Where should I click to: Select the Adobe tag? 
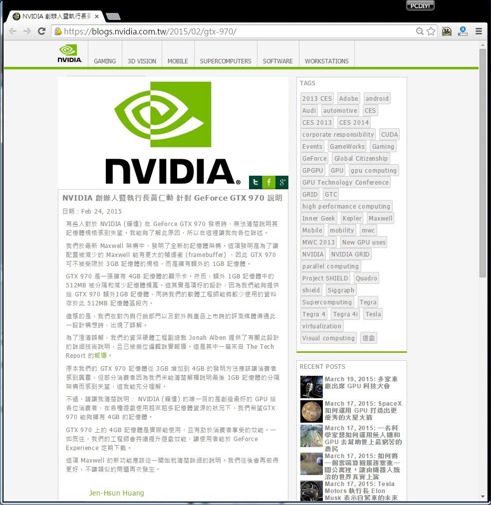click(x=348, y=98)
